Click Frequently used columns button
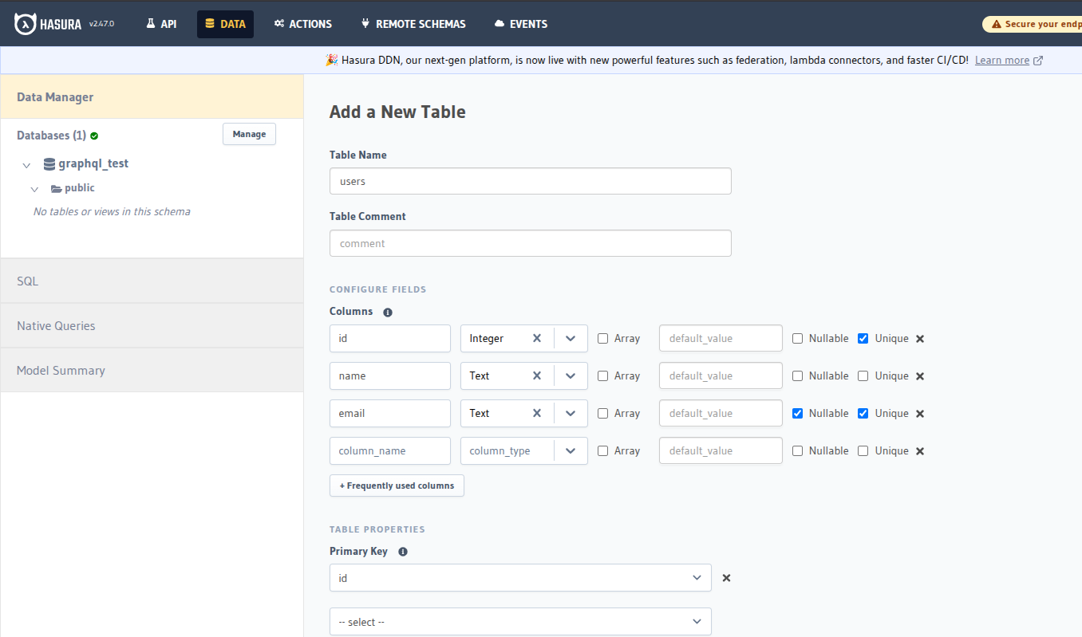Screen dimensions: 1082x637 coord(397,486)
